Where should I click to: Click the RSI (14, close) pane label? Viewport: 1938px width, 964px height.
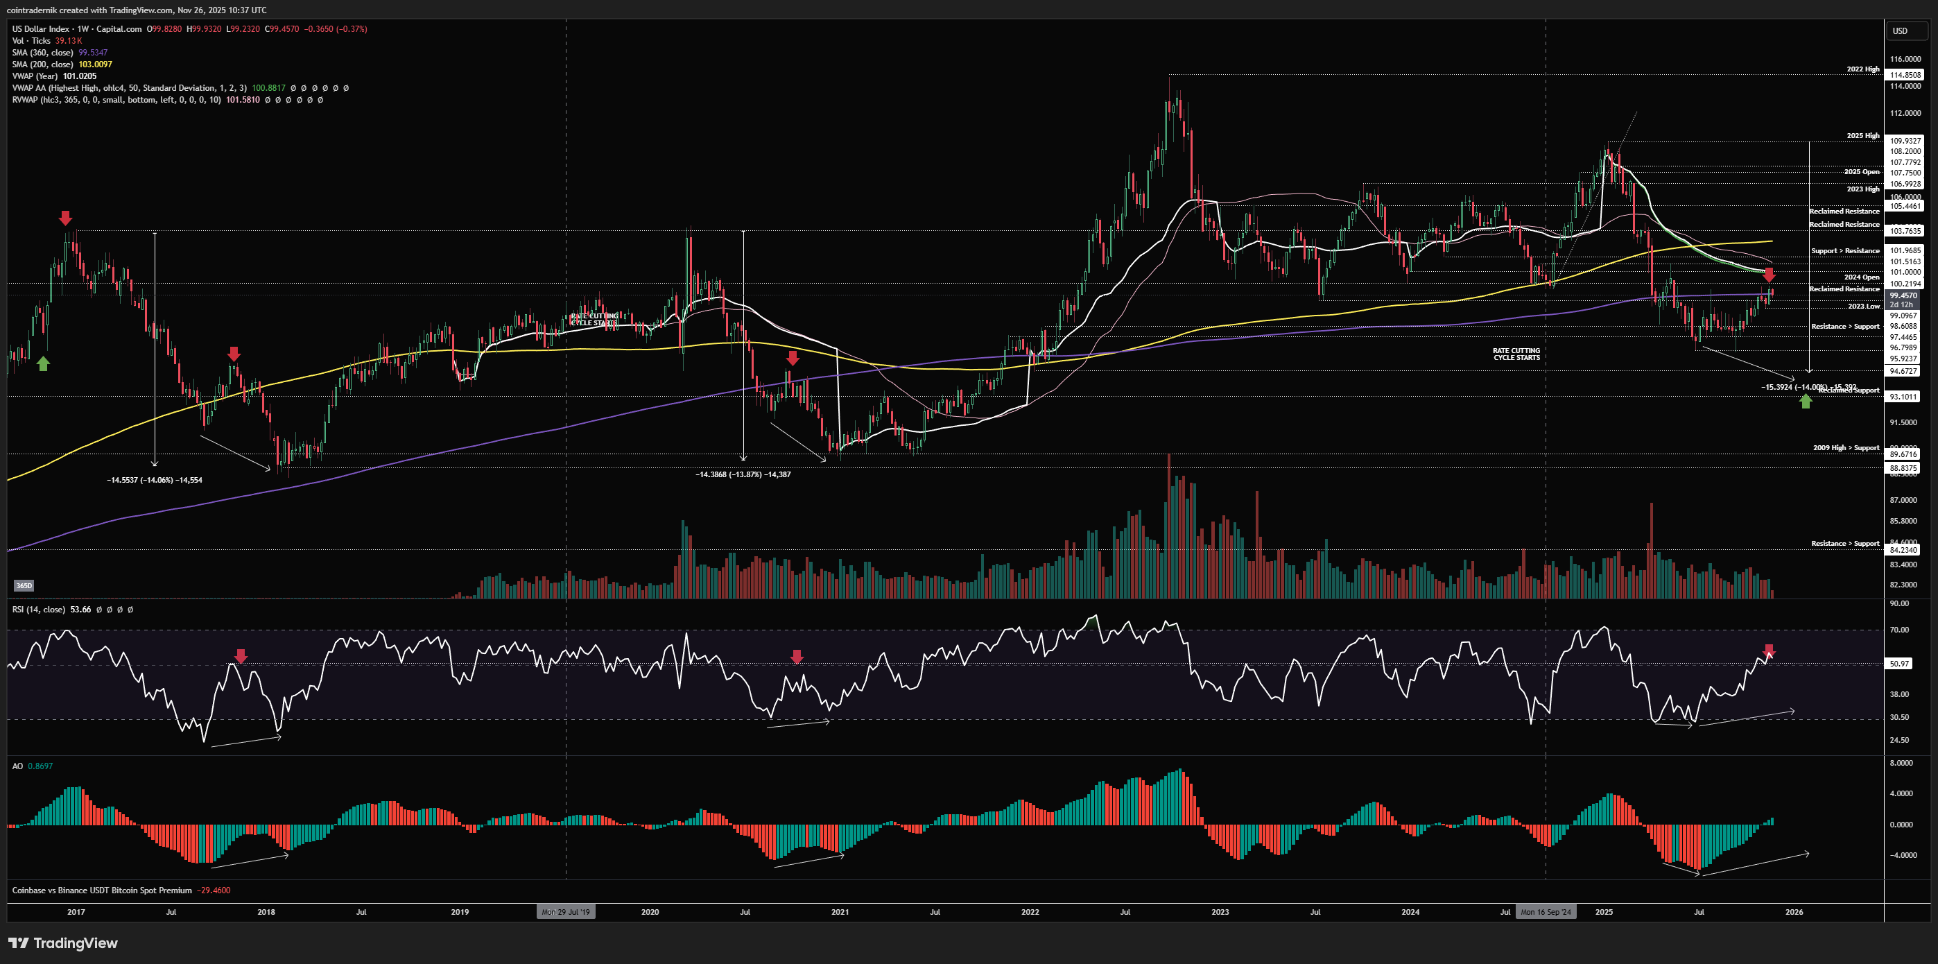[x=38, y=610]
